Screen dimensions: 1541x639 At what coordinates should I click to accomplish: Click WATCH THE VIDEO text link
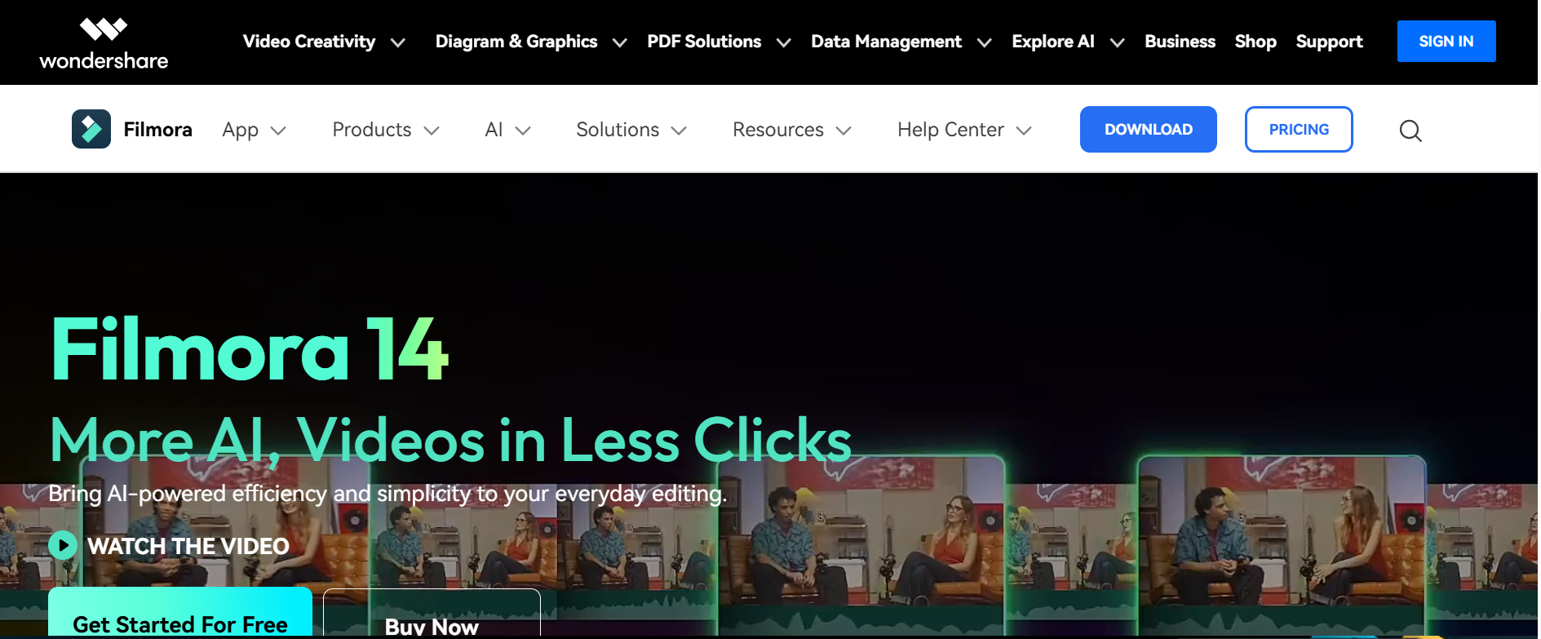[188, 546]
